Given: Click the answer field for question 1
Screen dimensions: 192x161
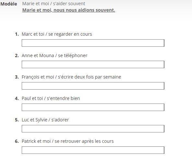Looking at the screenshot, I should click(x=93, y=43).
